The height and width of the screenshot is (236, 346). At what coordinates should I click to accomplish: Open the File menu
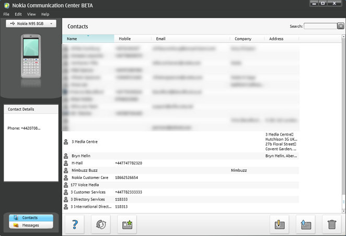6,14
